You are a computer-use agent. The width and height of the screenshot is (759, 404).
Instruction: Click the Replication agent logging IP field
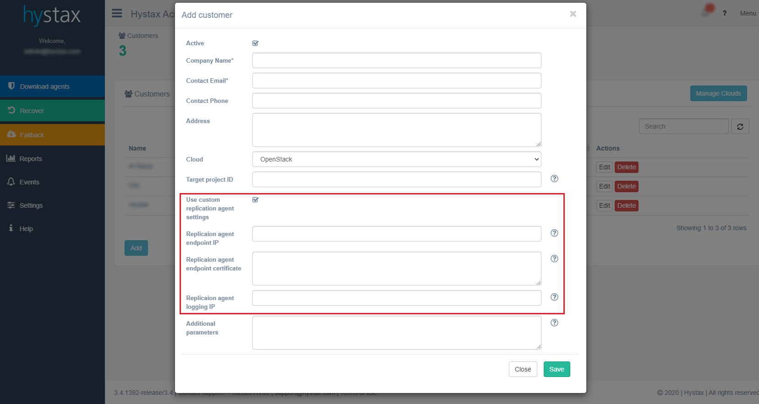pyautogui.click(x=397, y=298)
